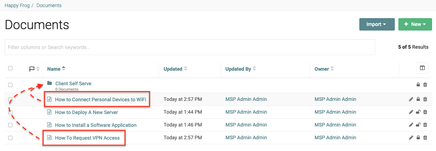The image size is (436, 151).
Task: Focus the filter columns search field
Action: click(x=190, y=47)
